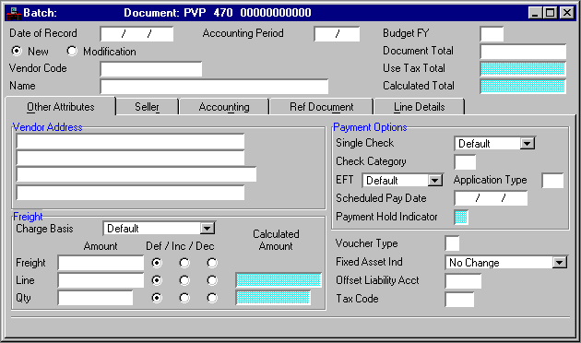Select the New radio button
The image size is (581, 343).
pyautogui.click(x=17, y=51)
